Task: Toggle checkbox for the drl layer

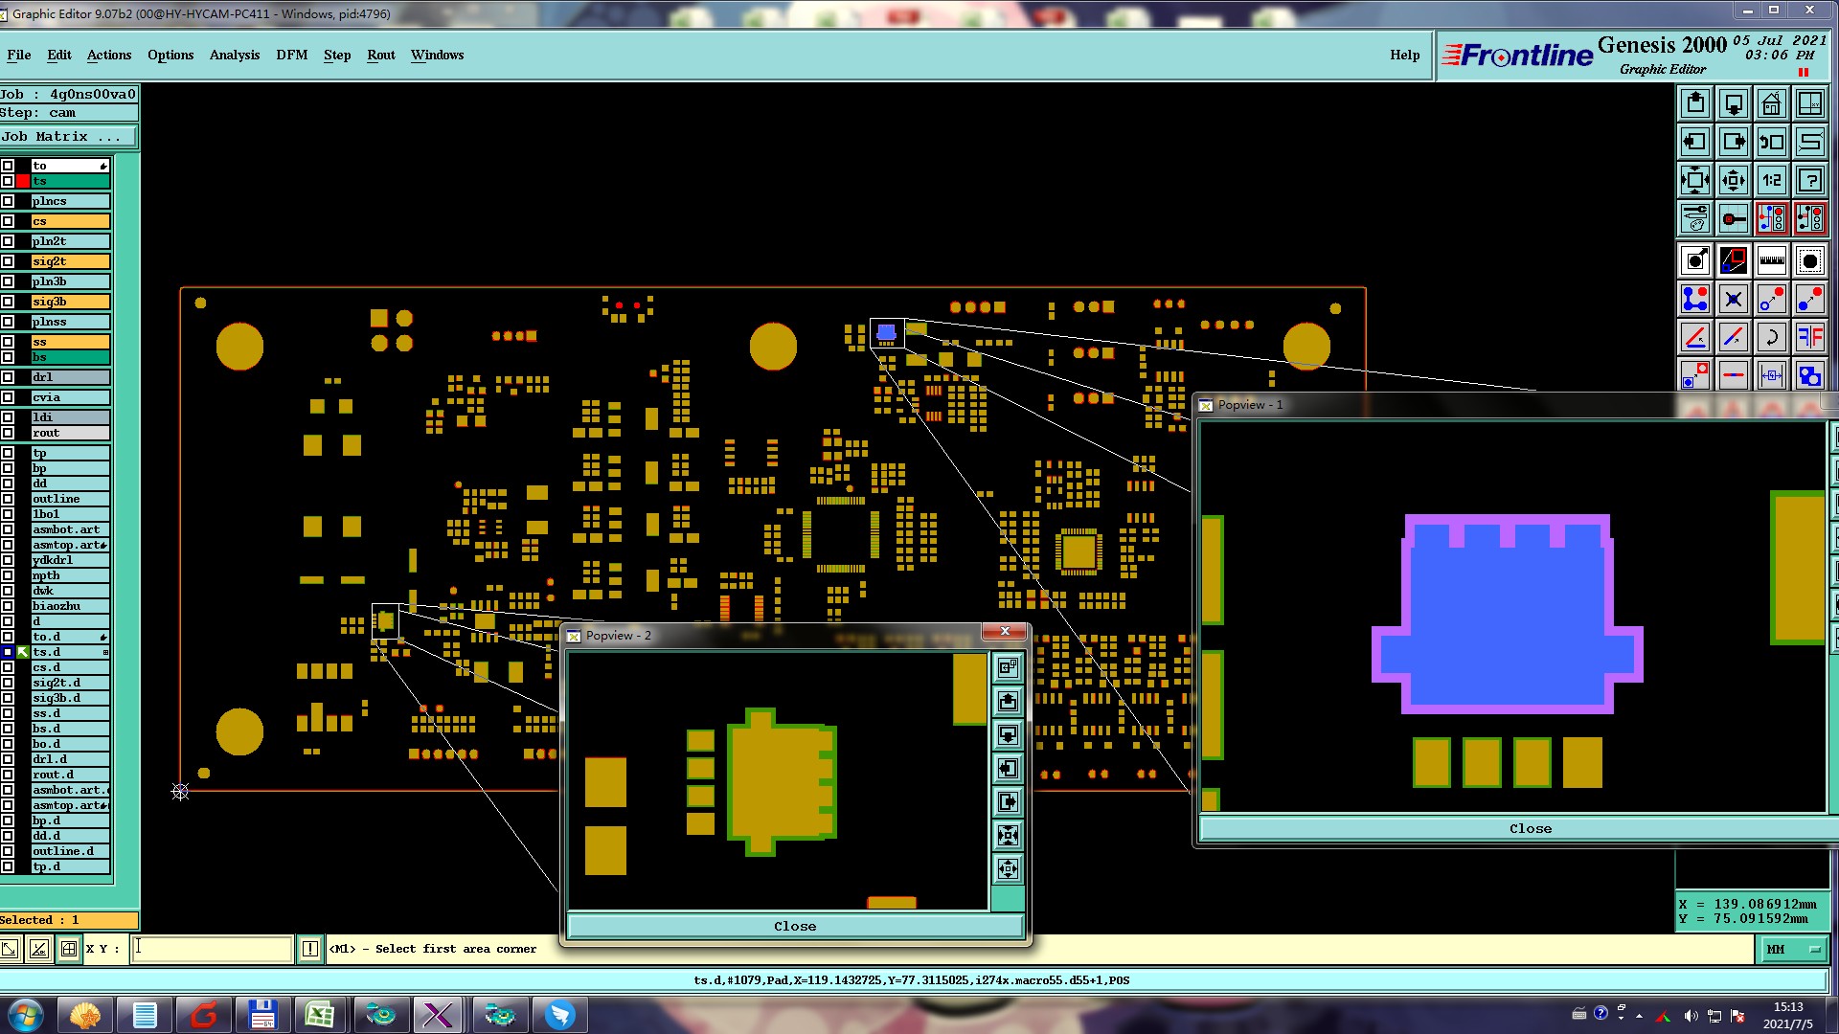Action: pos(8,377)
